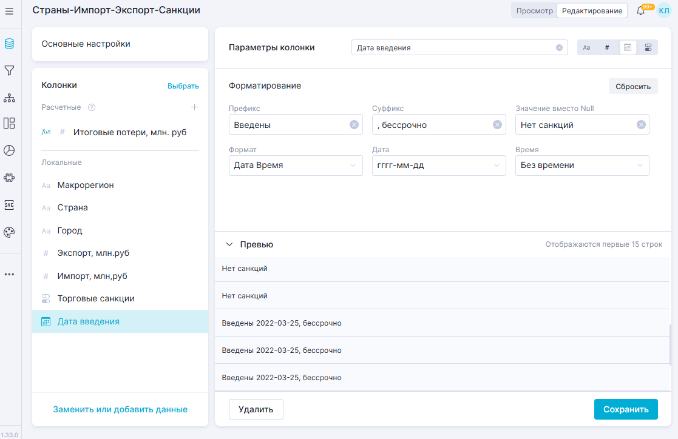Click the Сохранить button
Viewport: 678px width, 439px height.
[x=626, y=409]
